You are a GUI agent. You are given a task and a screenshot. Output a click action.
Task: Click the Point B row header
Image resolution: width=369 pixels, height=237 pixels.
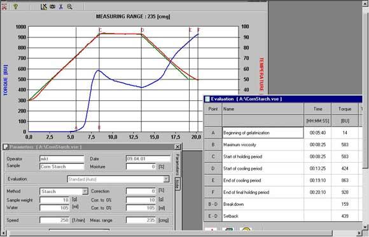click(213, 145)
